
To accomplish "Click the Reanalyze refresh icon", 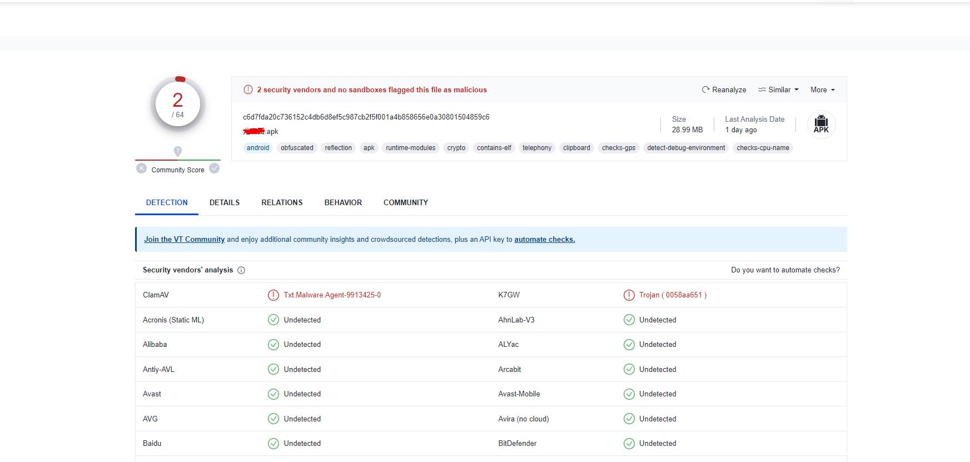I will point(705,90).
